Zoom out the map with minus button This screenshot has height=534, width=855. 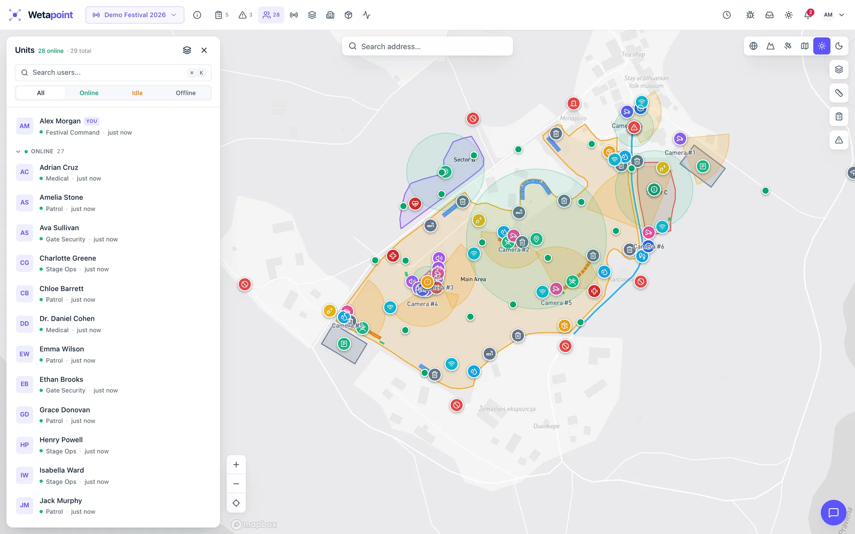(x=236, y=484)
